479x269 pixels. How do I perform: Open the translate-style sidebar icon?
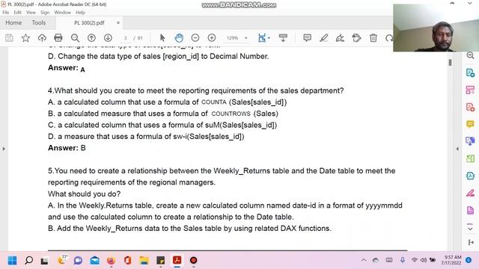[470, 141]
